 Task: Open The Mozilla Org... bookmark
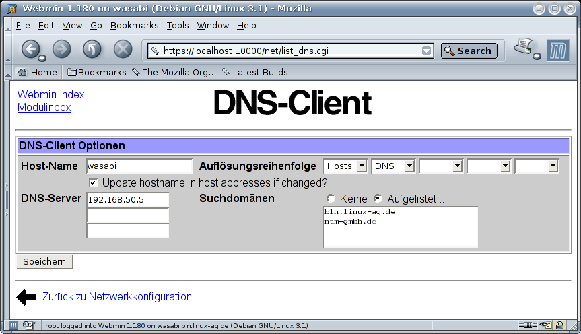tap(174, 72)
